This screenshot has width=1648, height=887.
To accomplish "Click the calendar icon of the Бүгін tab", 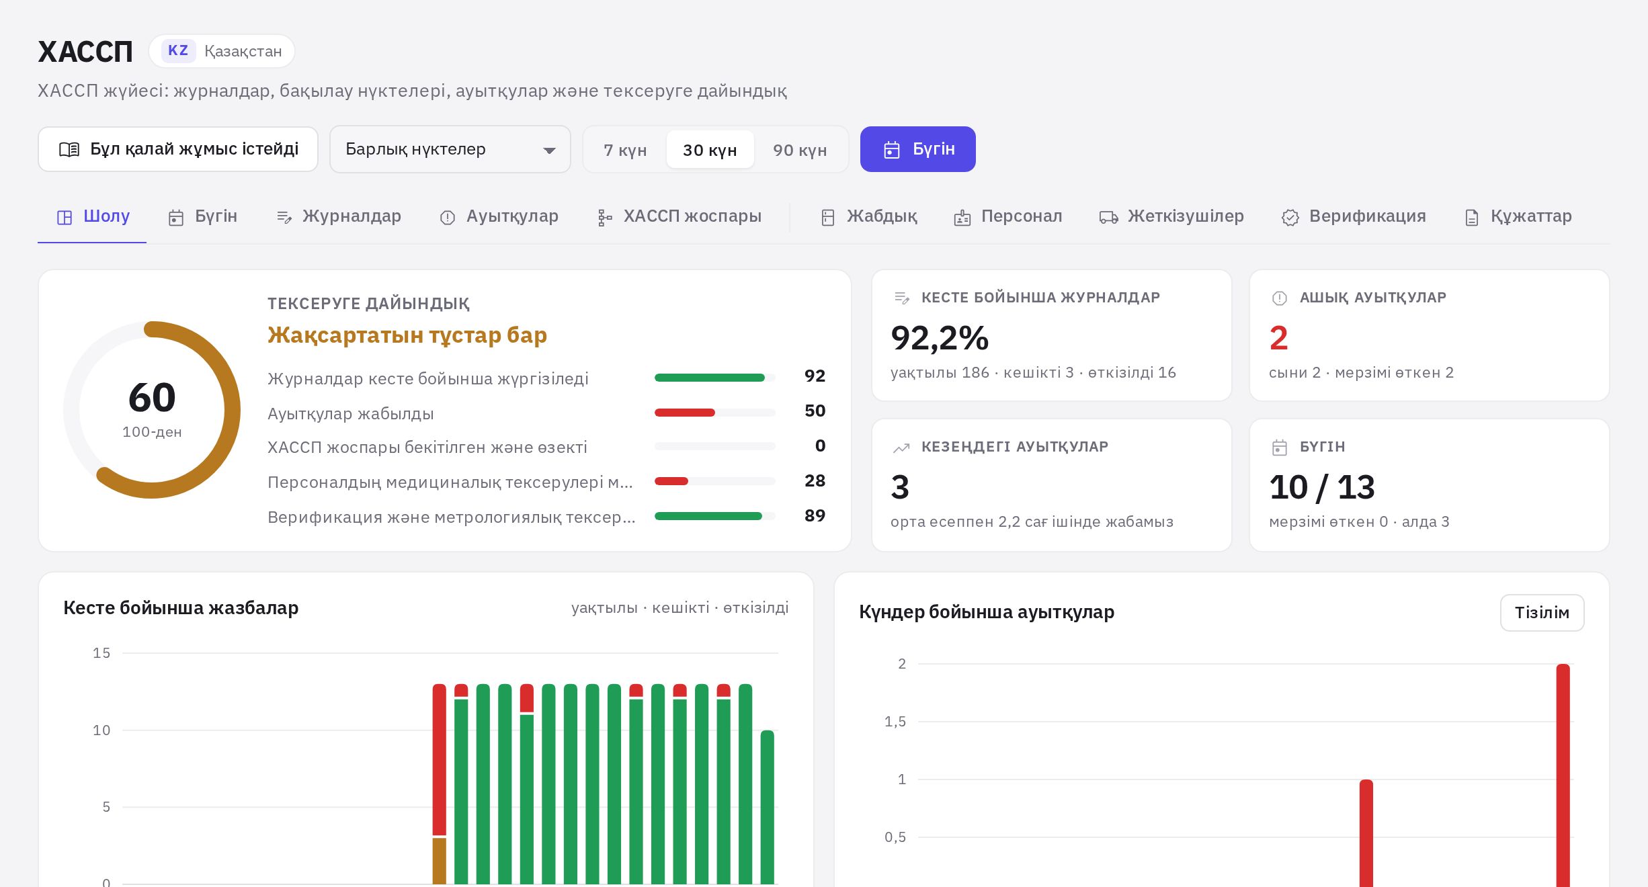I will pyautogui.click(x=176, y=217).
